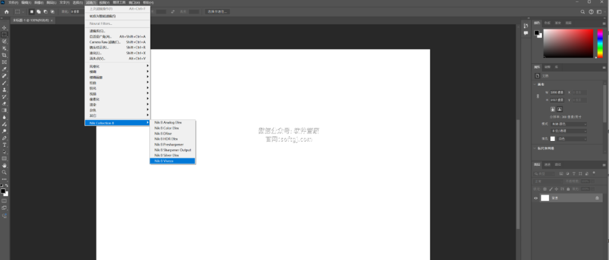Toggle visibility of the 背景 layer

coord(536,198)
